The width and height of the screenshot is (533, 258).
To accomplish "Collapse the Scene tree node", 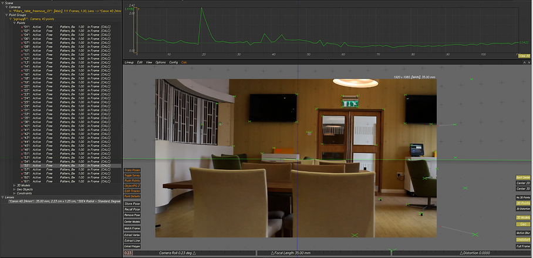I will coord(3,3).
